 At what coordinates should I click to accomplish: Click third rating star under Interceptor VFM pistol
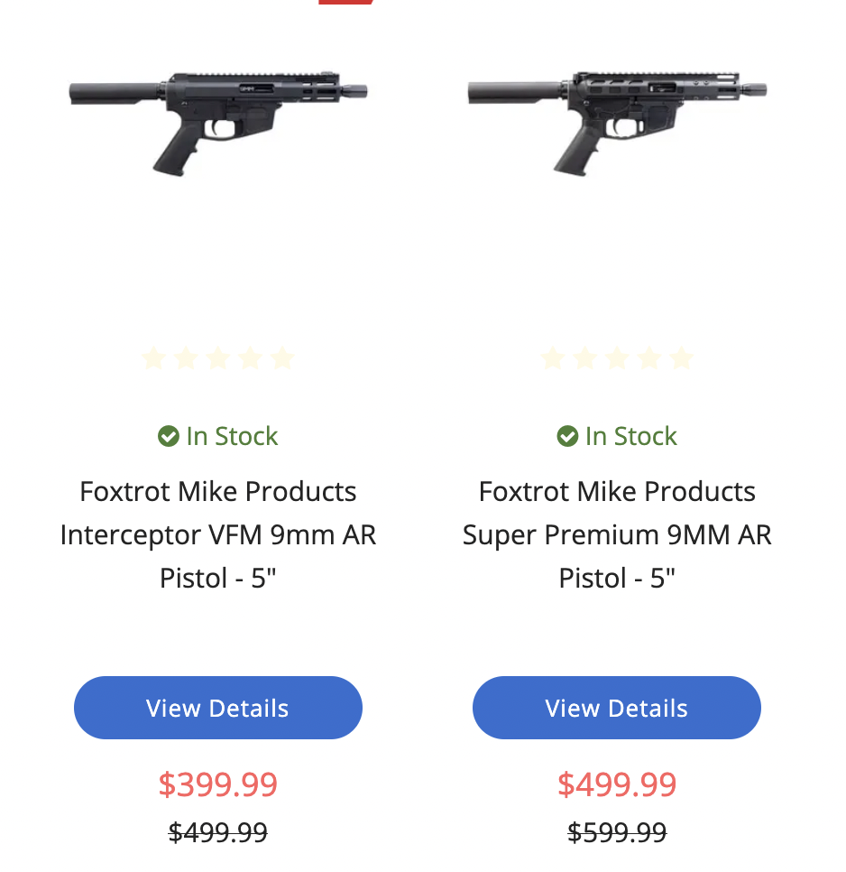pos(218,357)
